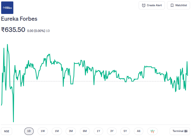Switch chart to the 1W range
This screenshot has width=193, height=137.
click(x=43, y=131)
